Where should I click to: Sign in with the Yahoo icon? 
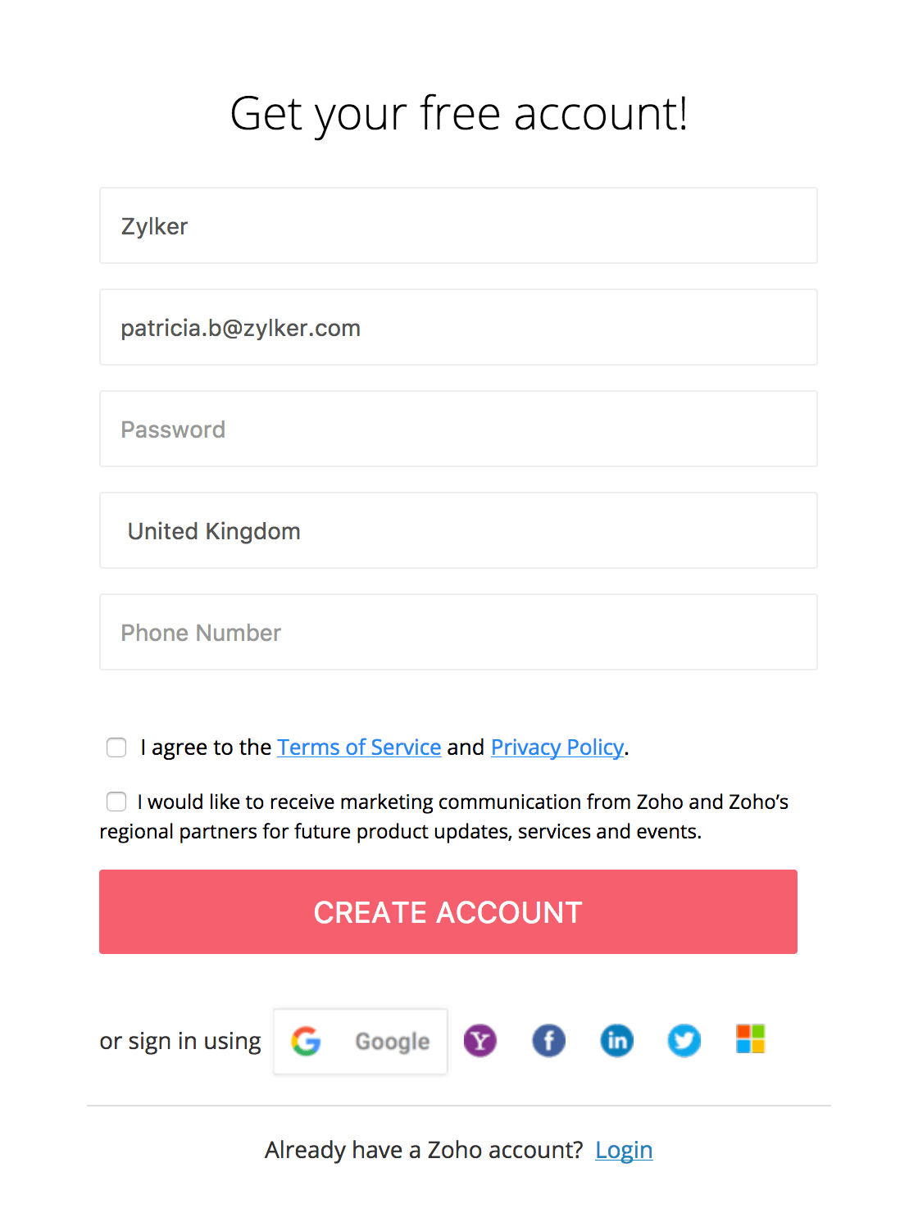(480, 1041)
